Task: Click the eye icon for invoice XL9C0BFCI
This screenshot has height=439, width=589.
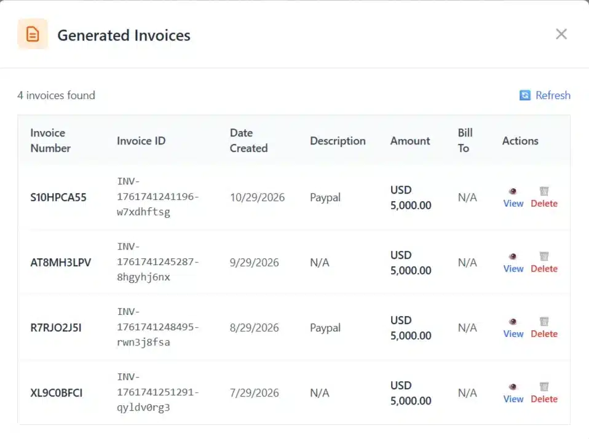Action: pyautogui.click(x=513, y=387)
